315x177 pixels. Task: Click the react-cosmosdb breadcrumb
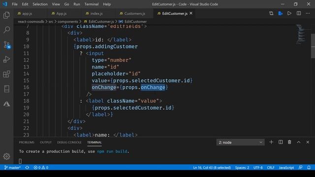(x=31, y=22)
